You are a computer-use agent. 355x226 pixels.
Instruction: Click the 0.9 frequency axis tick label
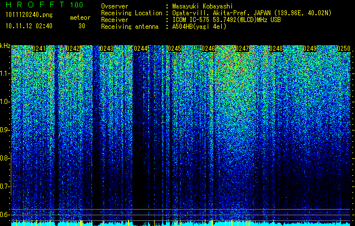pos(5,130)
